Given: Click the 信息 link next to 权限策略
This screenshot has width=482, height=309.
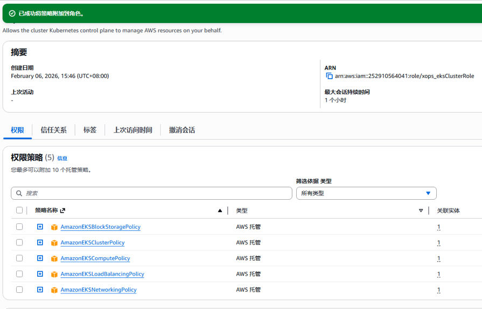Looking at the screenshot, I should coord(62,158).
